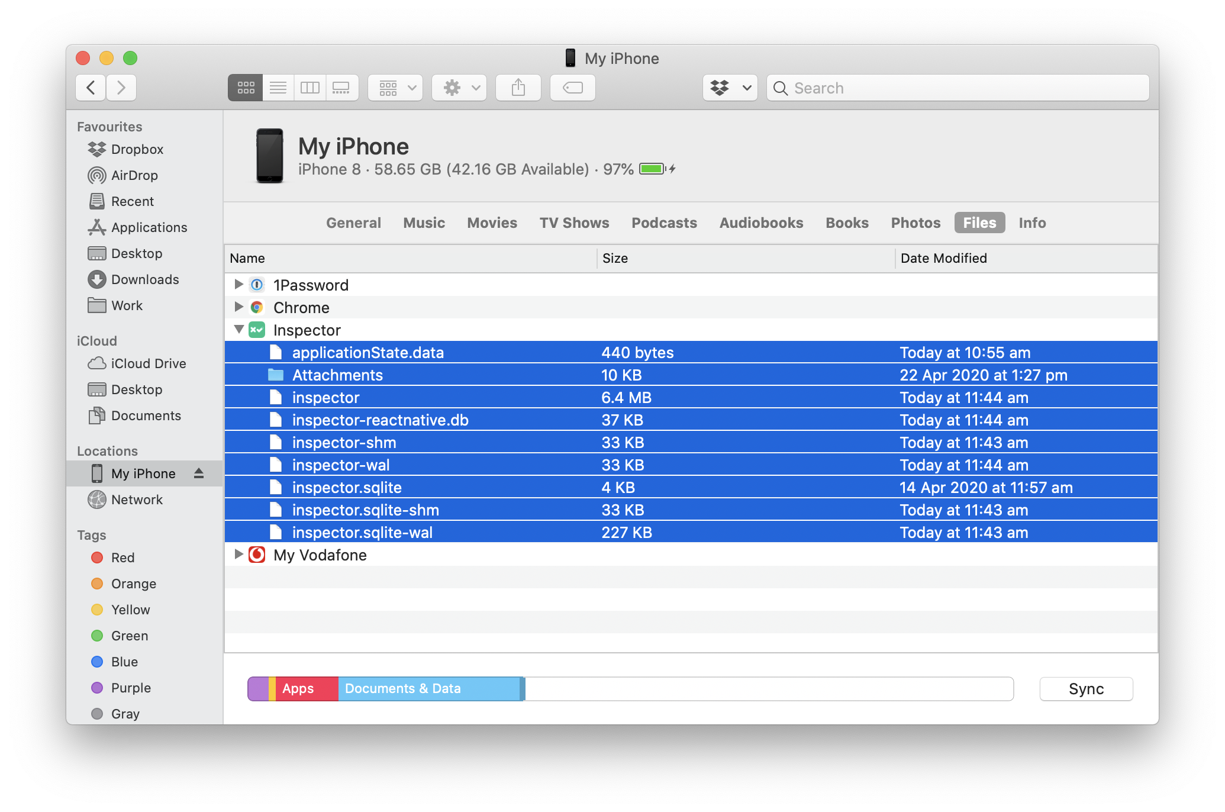The image size is (1225, 812).
Task: Sort files by Date Modified column
Action: 943,258
